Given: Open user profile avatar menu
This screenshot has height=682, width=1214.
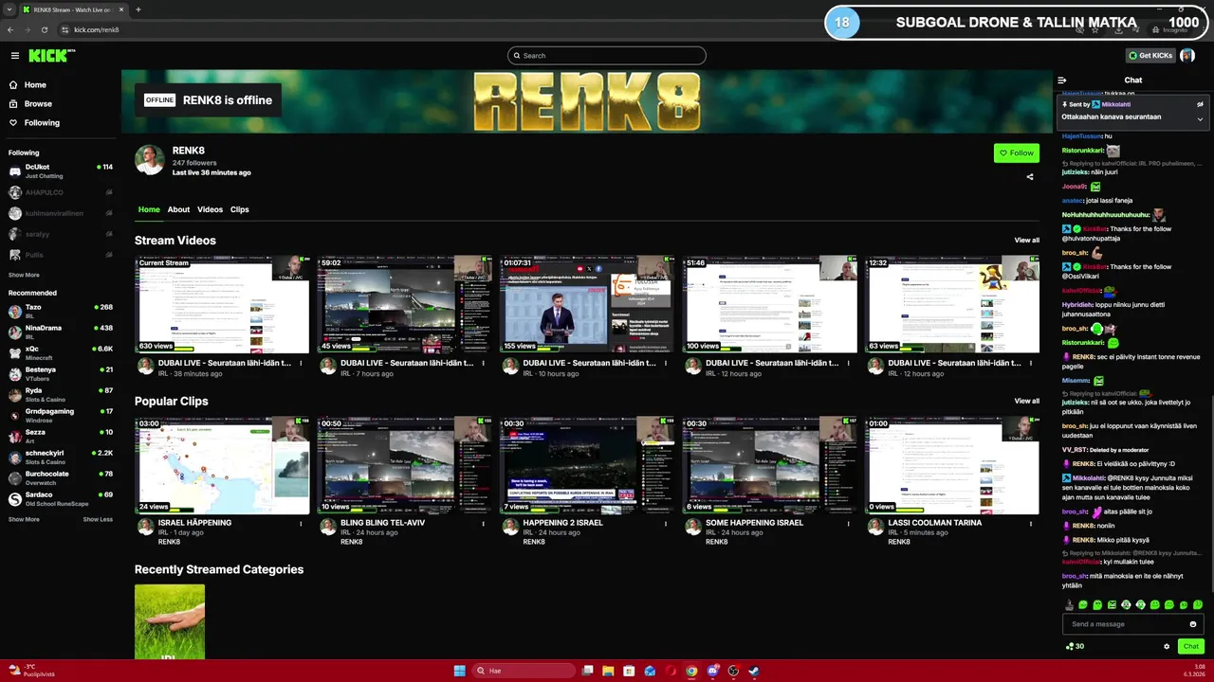Looking at the screenshot, I should tap(1186, 56).
